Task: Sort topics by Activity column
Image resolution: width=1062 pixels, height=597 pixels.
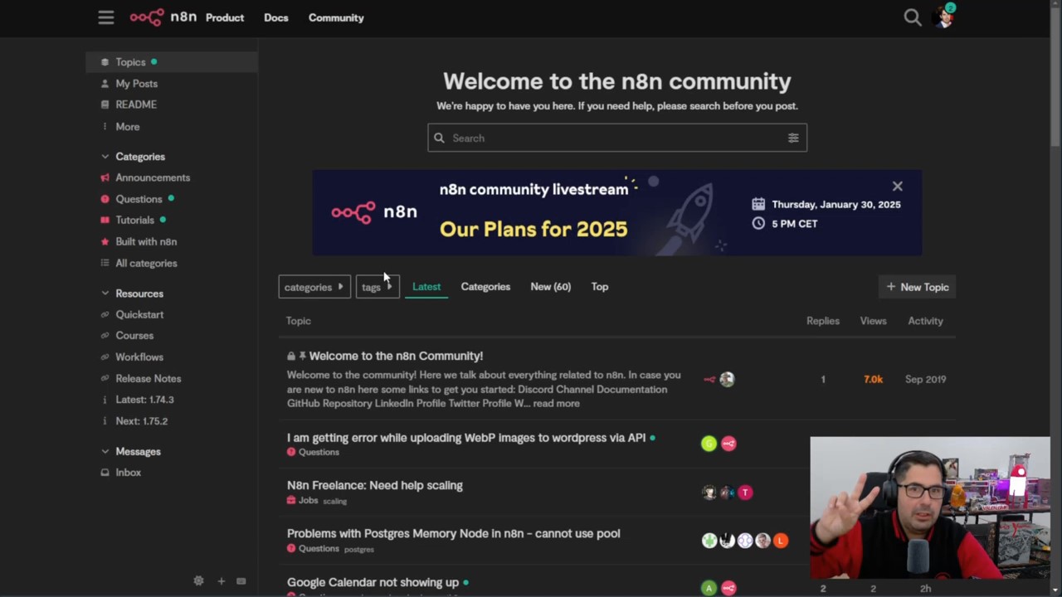Action: (925, 321)
